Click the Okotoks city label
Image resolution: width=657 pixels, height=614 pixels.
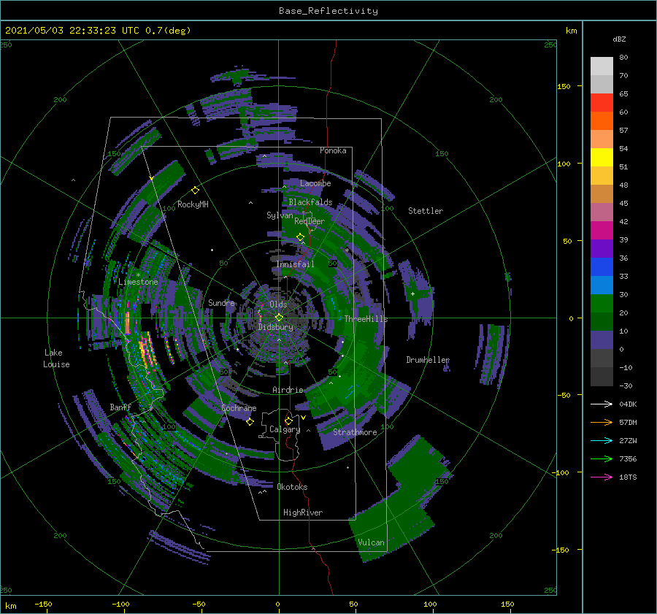coord(292,487)
